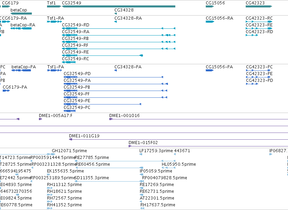This screenshot has width=288, height=210.
Task: Click the CG32549-PF protein label
Action: coord(76,94)
